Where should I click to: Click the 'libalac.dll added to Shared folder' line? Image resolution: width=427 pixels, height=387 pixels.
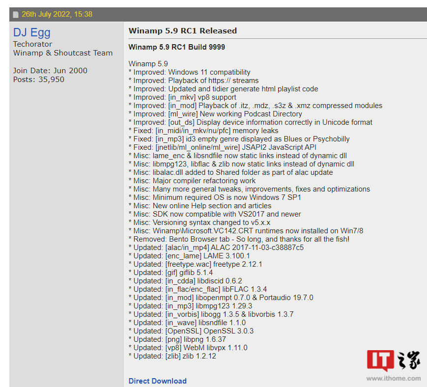(230, 172)
